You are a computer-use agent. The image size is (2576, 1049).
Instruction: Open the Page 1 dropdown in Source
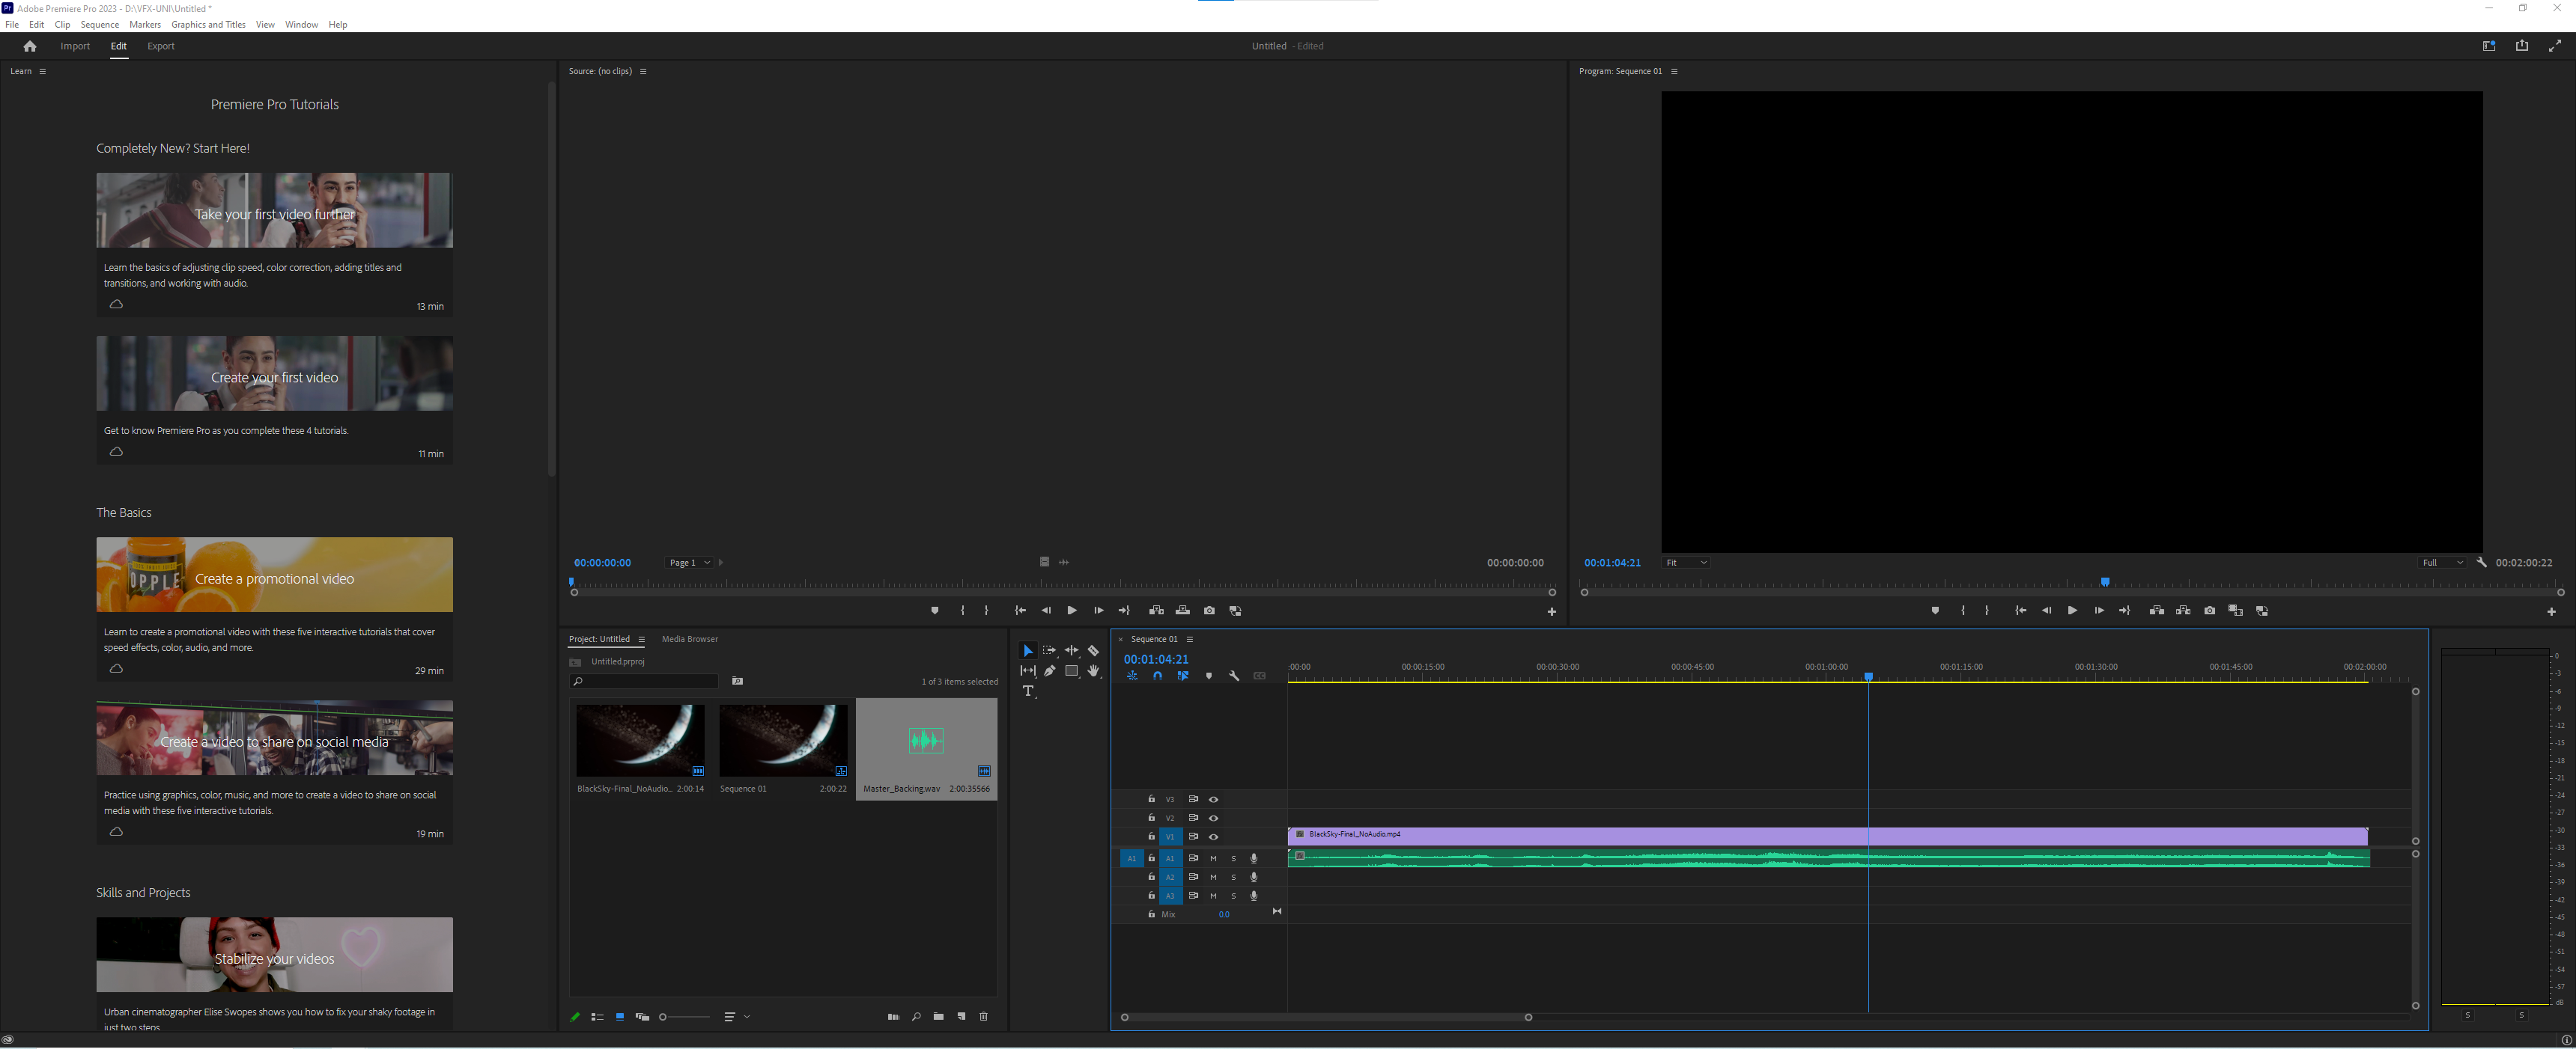coord(689,563)
